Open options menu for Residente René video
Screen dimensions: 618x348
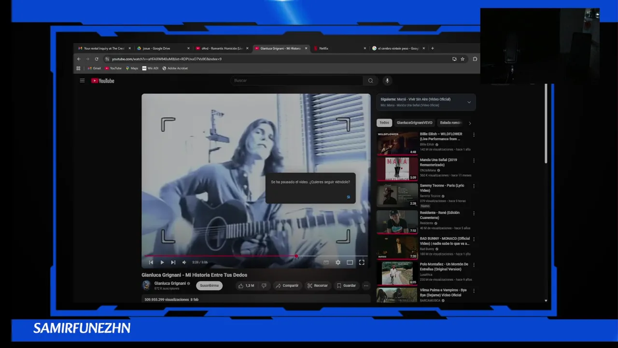tap(474, 213)
